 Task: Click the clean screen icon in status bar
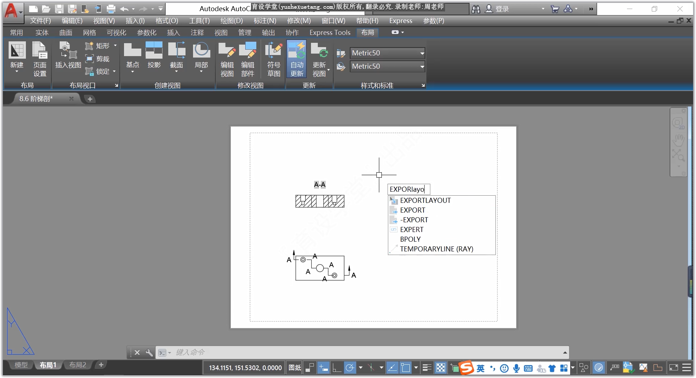(x=673, y=368)
